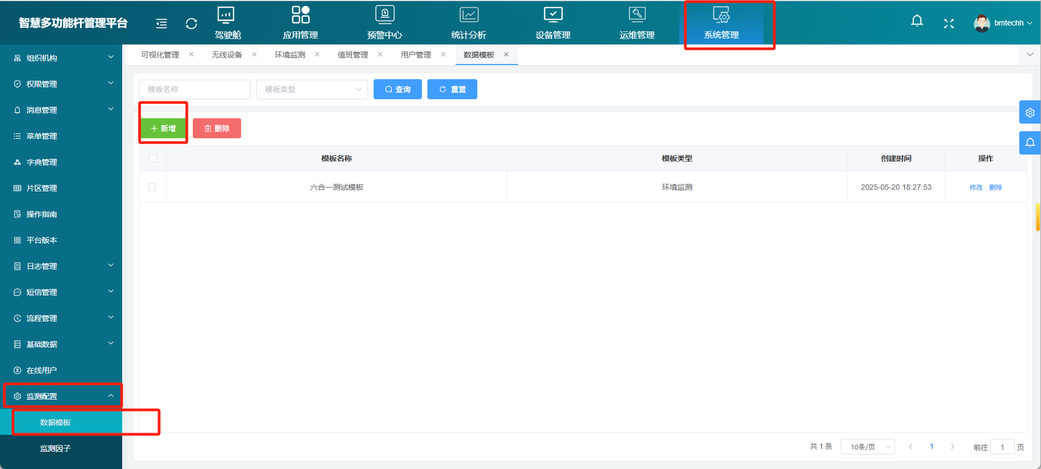Image resolution: width=1041 pixels, height=469 pixels.
Task: Click the notification bell in header
Action: click(x=917, y=22)
